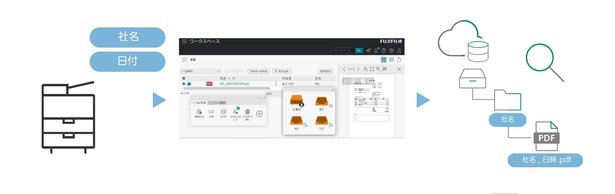Switch to the トレイ保存 tab
615x194 pixels.
coord(217,103)
